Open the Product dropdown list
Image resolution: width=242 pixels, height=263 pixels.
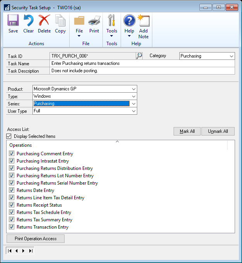point(133,89)
